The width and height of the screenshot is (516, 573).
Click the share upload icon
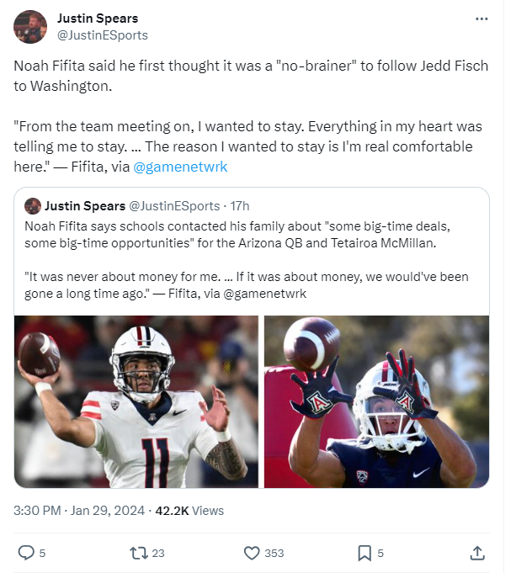click(x=476, y=553)
